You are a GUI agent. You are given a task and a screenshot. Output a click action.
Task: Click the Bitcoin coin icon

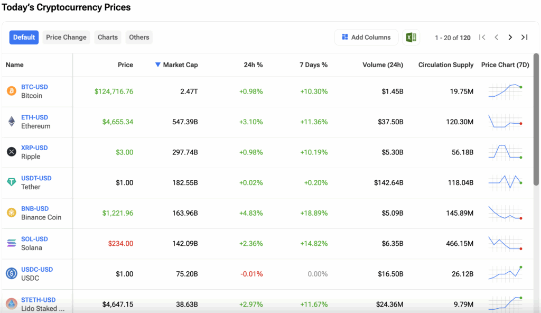(x=12, y=91)
